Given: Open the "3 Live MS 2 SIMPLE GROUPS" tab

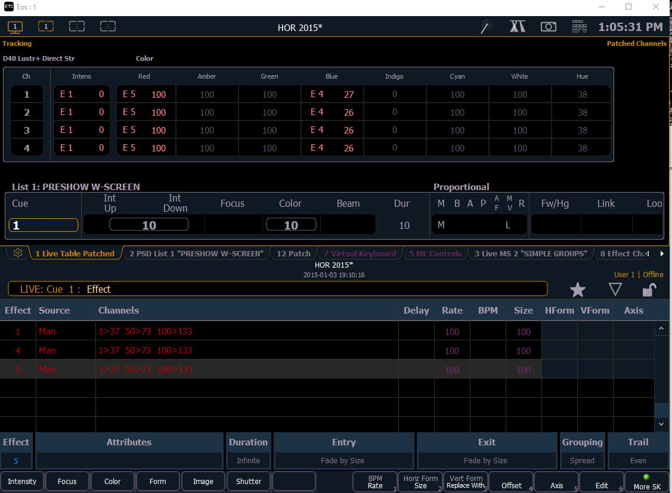Looking at the screenshot, I should 531,253.
